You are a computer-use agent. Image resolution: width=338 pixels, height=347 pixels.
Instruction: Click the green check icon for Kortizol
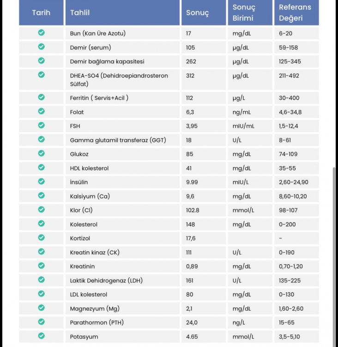[x=41, y=237]
